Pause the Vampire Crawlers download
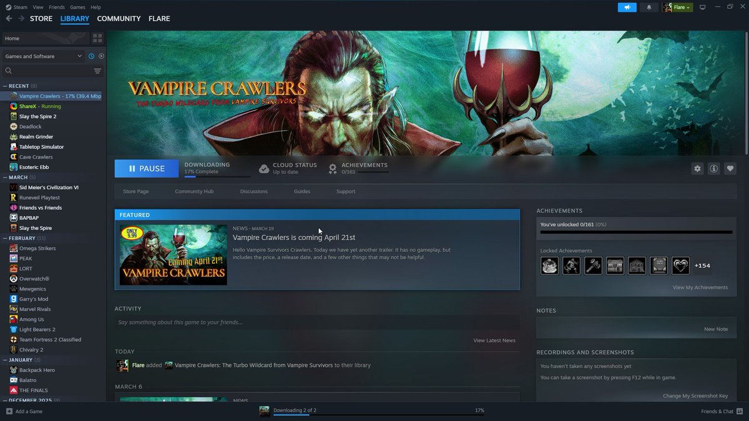Viewport: 749px width, 421px height. (147, 169)
